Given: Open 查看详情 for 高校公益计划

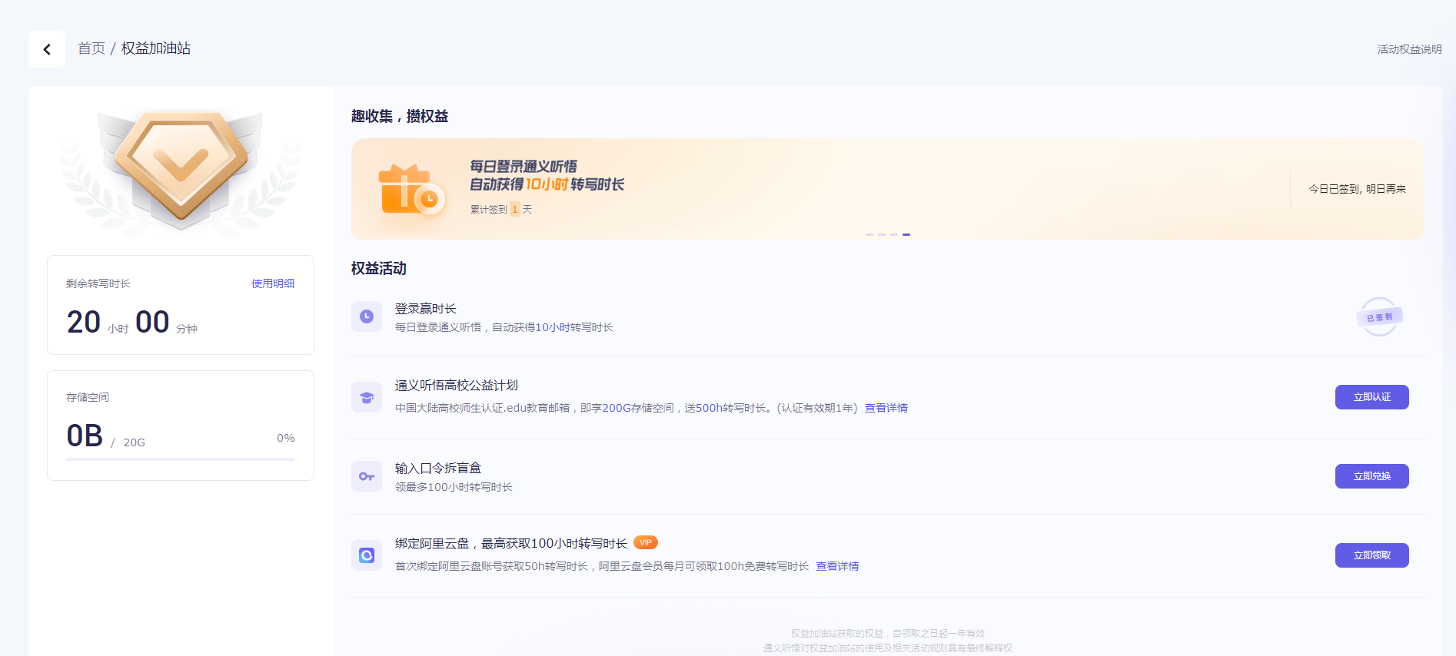Looking at the screenshot, I should pos(886,408).
